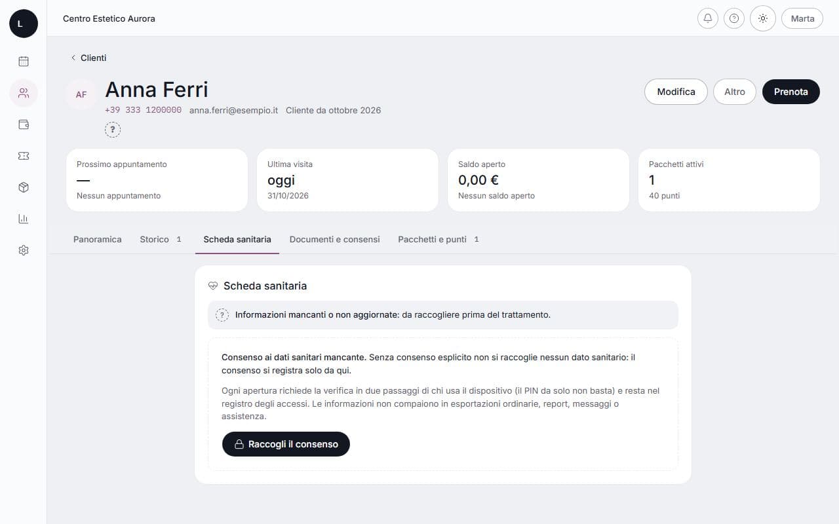
Task: Click the text Cliente da ottobre 2026
Action: tap(333, 110)
